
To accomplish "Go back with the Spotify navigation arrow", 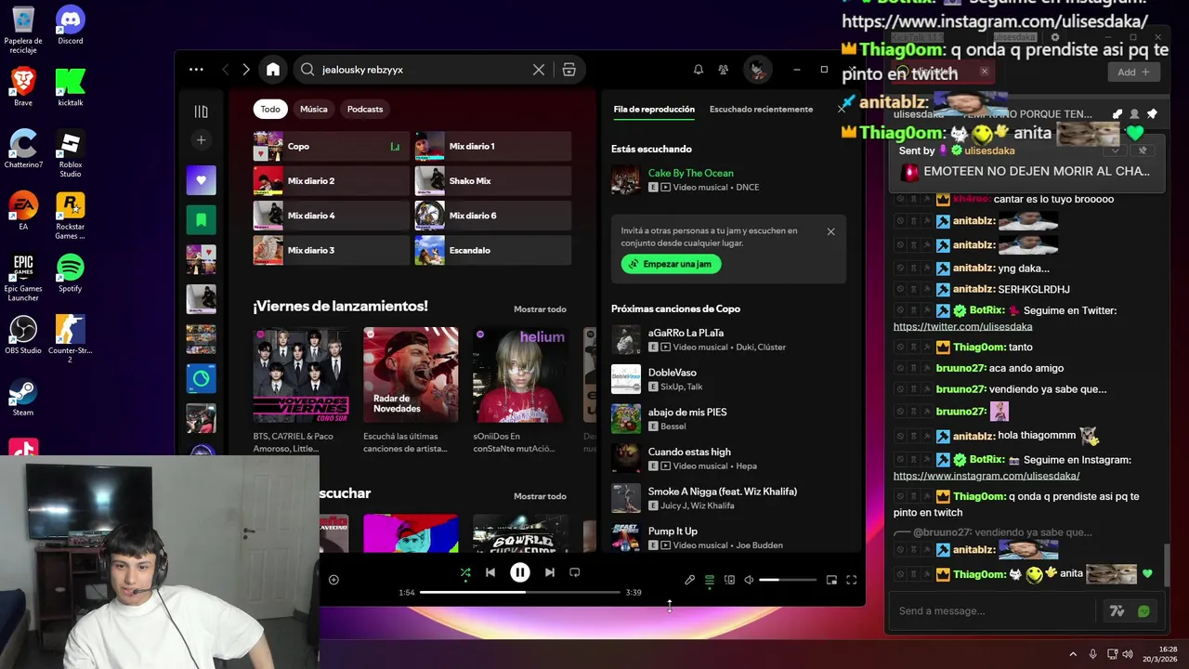I will point(225,70).
